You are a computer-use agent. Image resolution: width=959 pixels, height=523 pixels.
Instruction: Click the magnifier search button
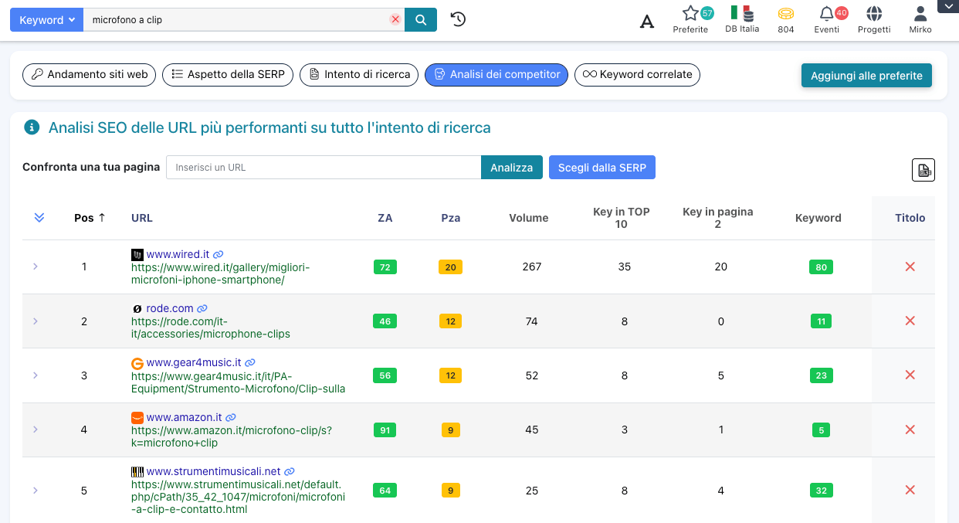click(x=421, y=20)
